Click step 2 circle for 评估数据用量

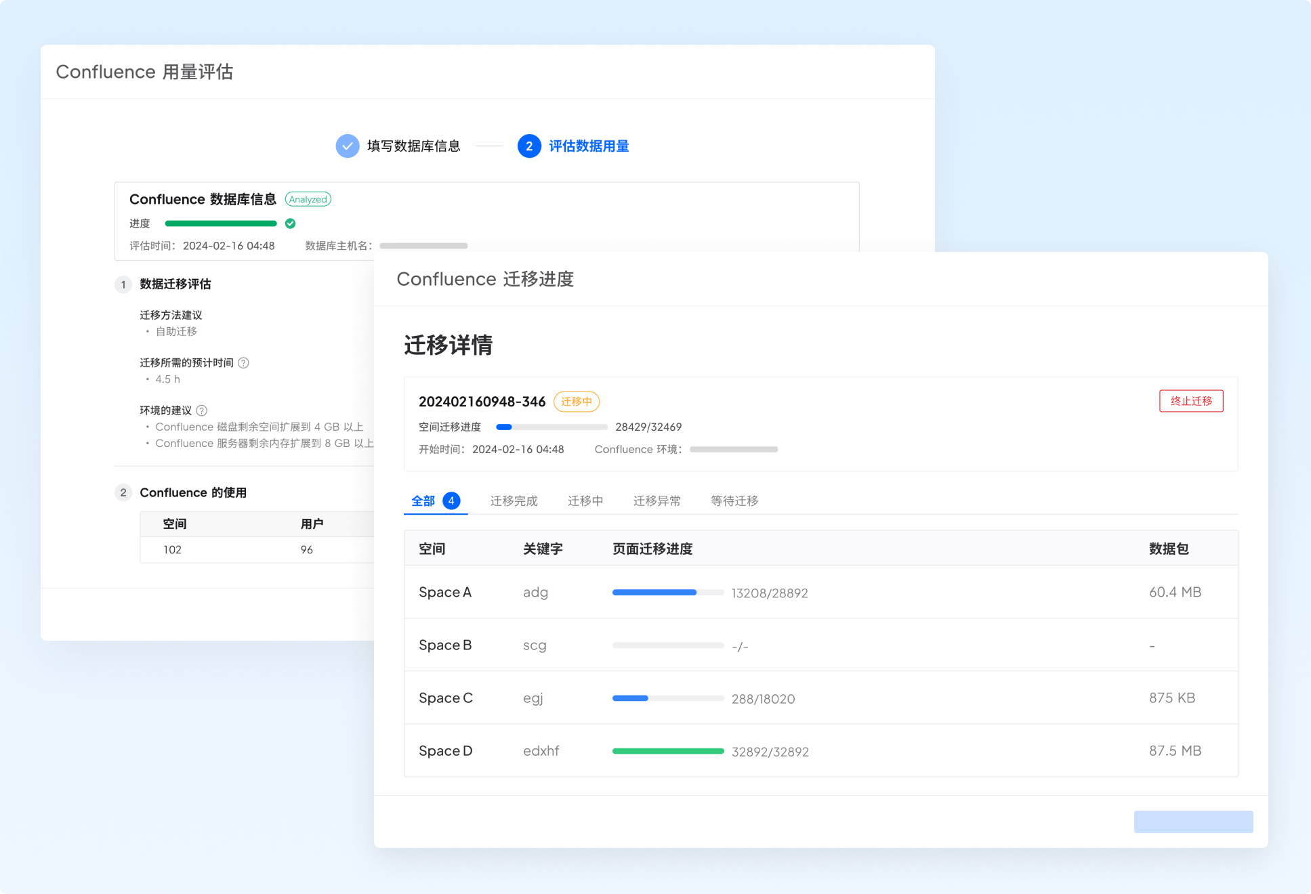(x=529, y=146)
